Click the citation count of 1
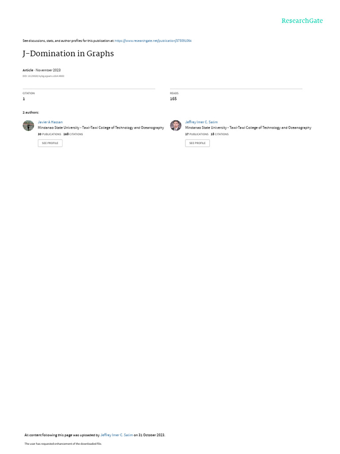 point(24,99)
